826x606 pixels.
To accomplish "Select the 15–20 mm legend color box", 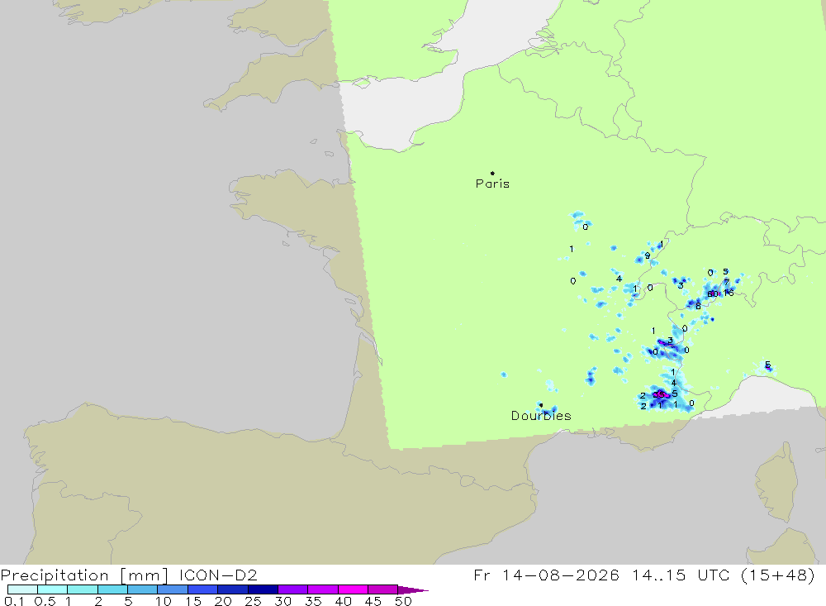I will click(203, 589).
